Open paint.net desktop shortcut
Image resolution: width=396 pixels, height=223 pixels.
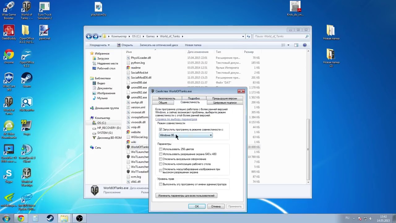[x=45, y=33]
